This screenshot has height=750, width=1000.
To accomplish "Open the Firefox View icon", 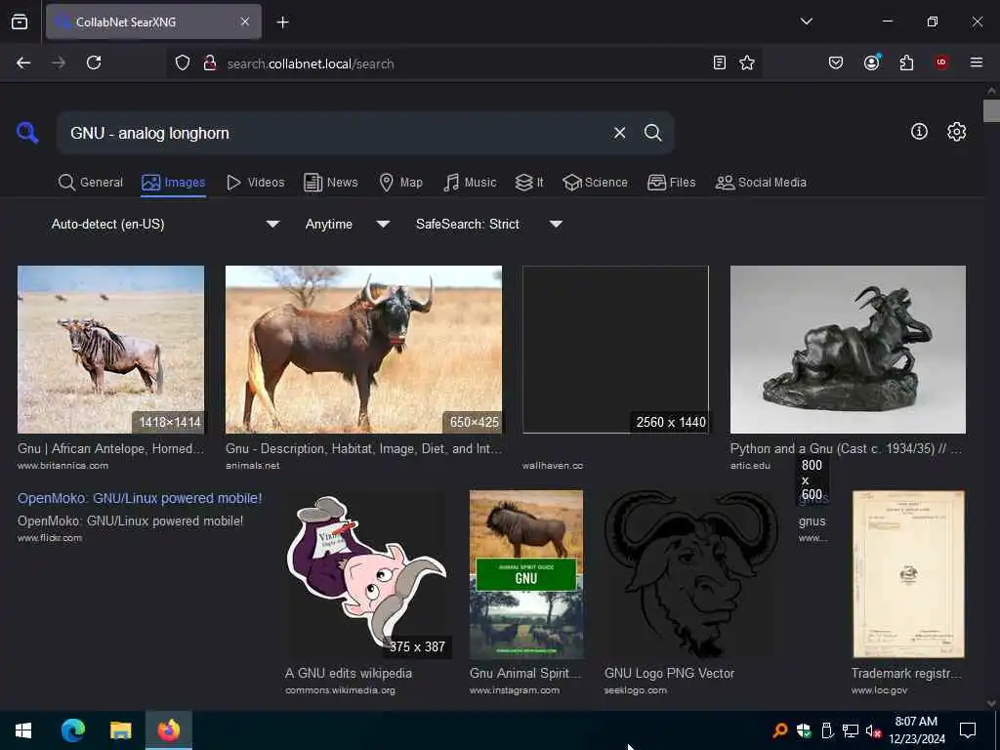I will (20, 21).
